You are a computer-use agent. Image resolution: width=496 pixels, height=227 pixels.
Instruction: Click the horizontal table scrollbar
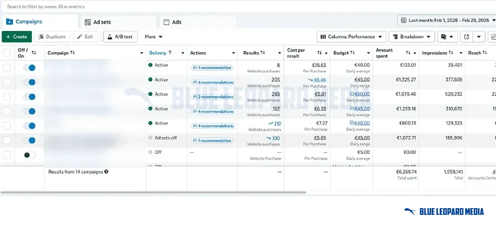point(154,192)
